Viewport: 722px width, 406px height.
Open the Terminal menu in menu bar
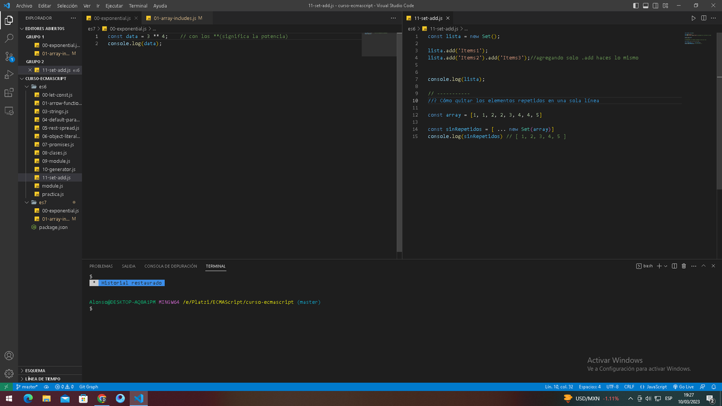138,5
